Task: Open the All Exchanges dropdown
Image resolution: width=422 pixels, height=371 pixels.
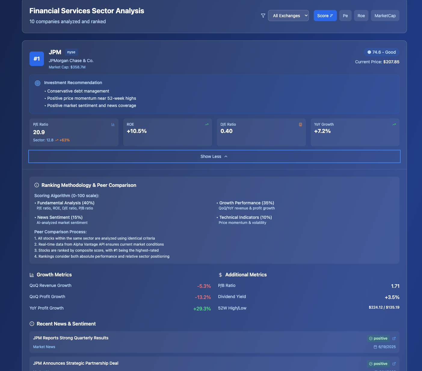Action: pyautogui.click(x=288, y=16)
